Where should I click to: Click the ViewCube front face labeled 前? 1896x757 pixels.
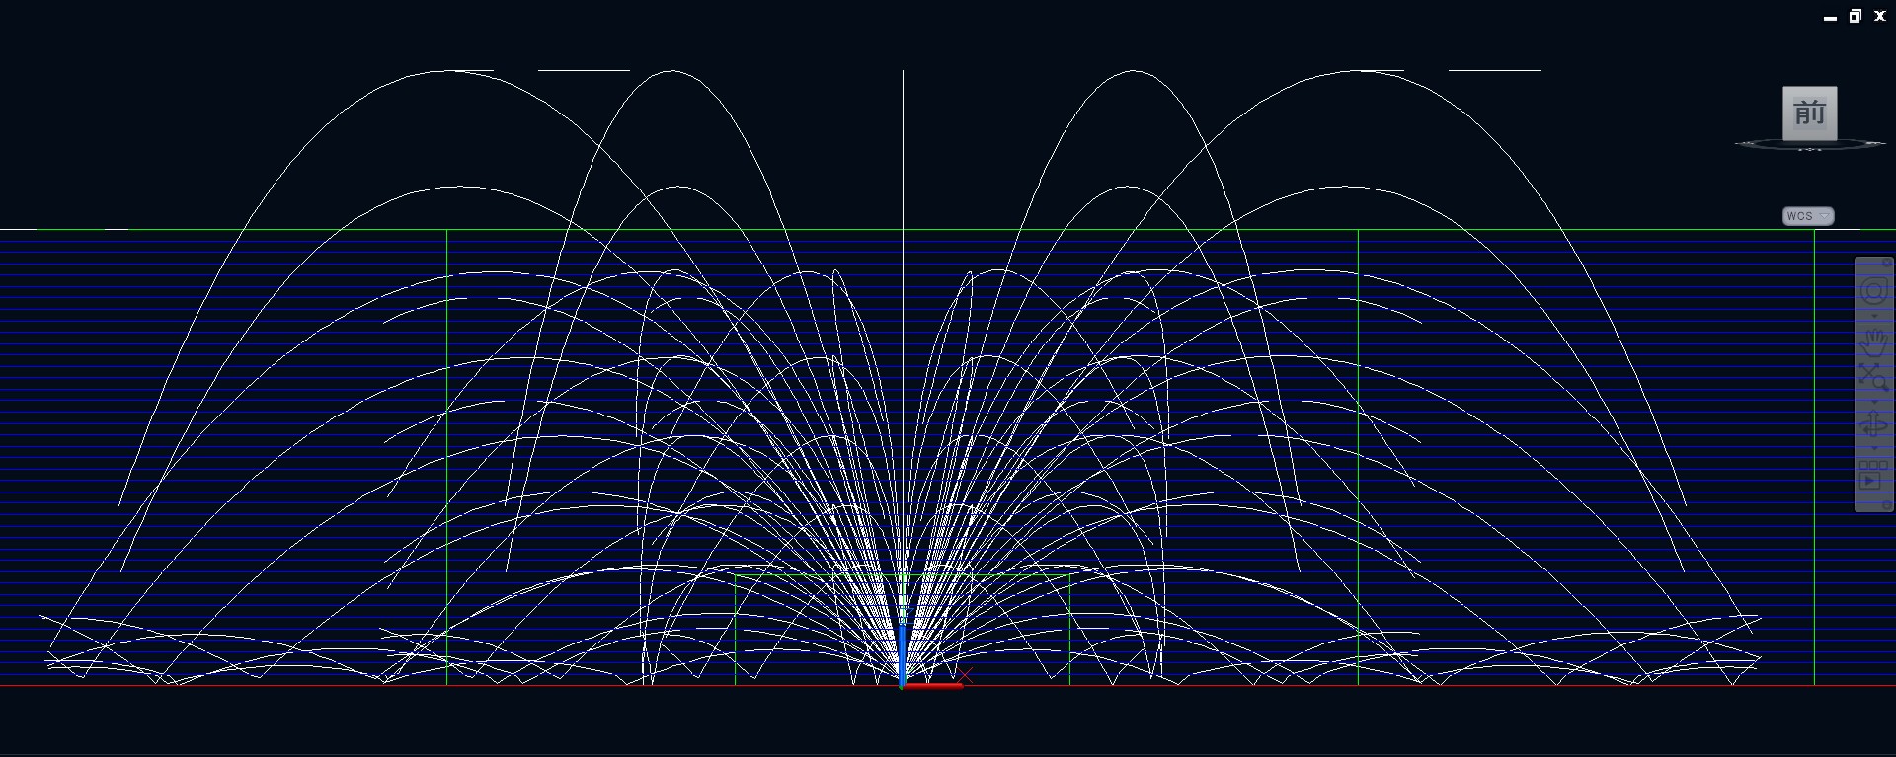click(1809, 114)
